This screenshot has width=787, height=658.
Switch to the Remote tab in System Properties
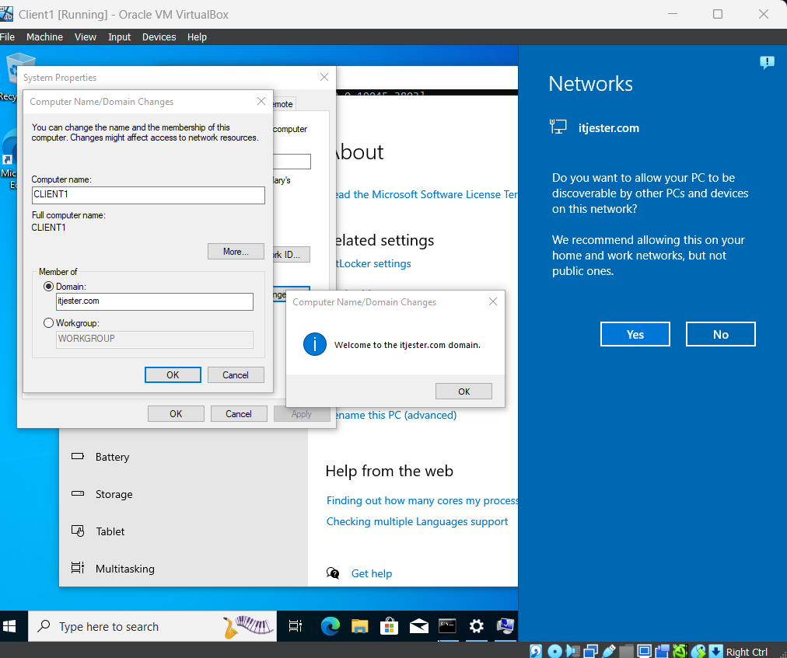point(284,104)
